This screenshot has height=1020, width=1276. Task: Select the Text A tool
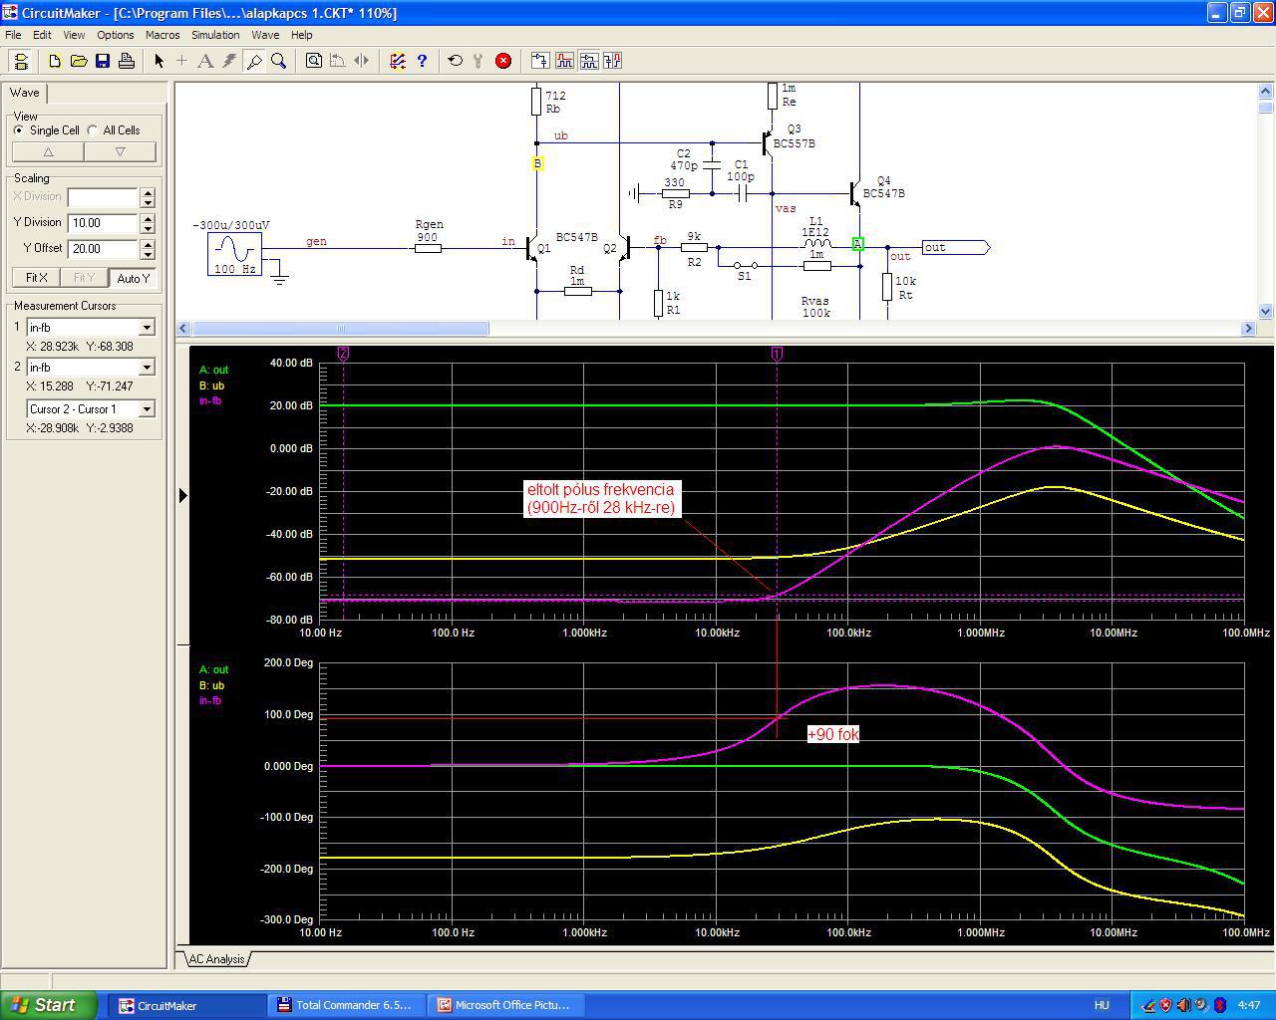[206, 61]
